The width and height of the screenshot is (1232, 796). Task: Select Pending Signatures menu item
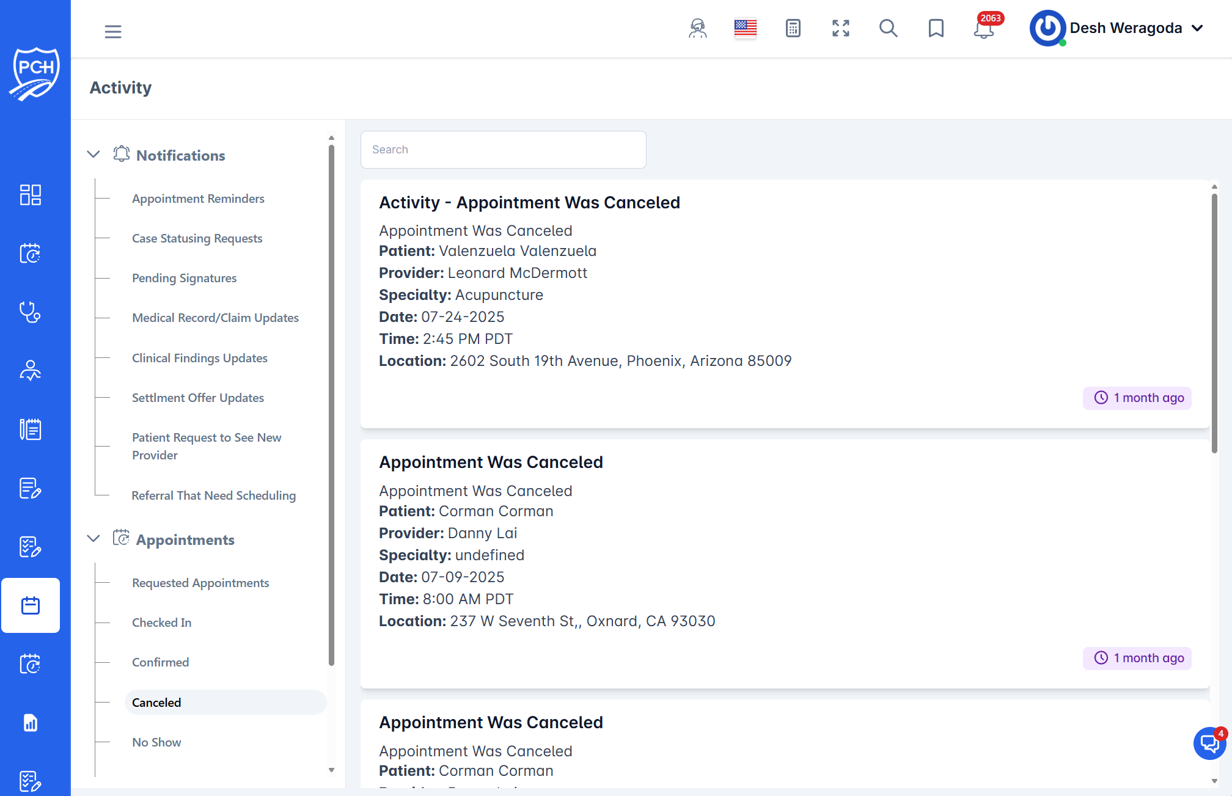[x=184, y=278]
